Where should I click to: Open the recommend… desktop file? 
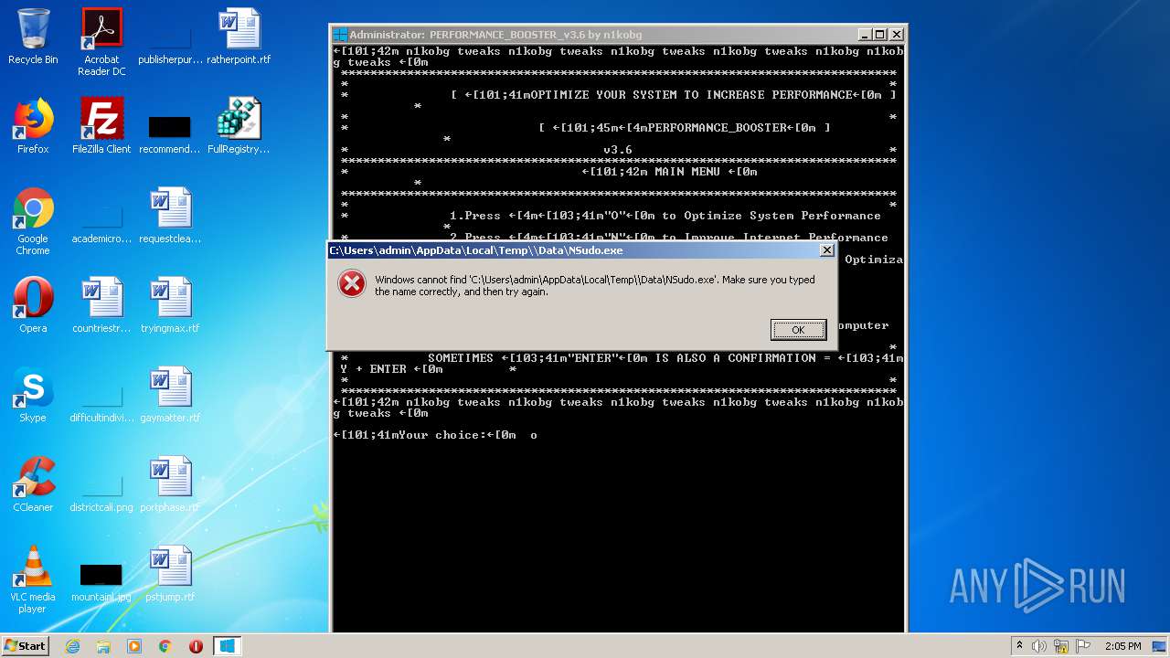pyautogui.click(x=170, y=133)
